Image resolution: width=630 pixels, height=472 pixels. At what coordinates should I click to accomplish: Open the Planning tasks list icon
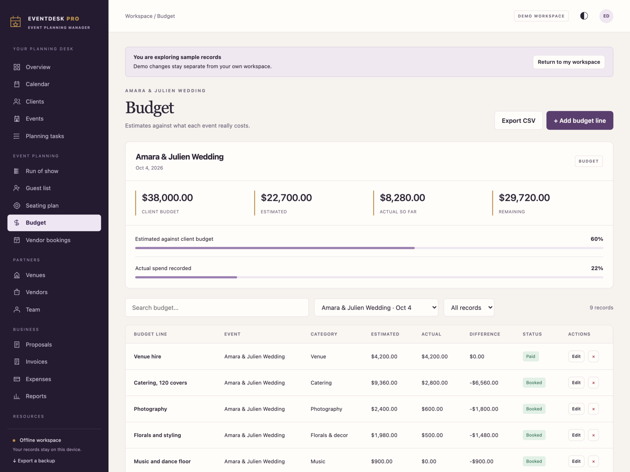[17, 136]
